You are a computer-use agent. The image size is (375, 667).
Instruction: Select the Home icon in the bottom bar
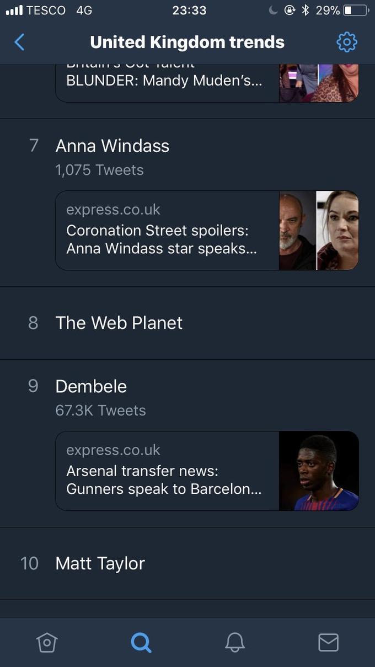(47, 642)
